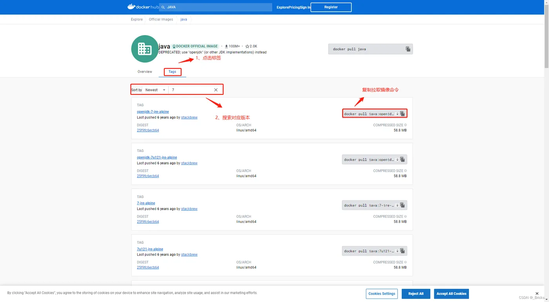This screenshot has height=302, width=549.
Task: Open Sort by Newest dropdown
Action: pos(155,90)
